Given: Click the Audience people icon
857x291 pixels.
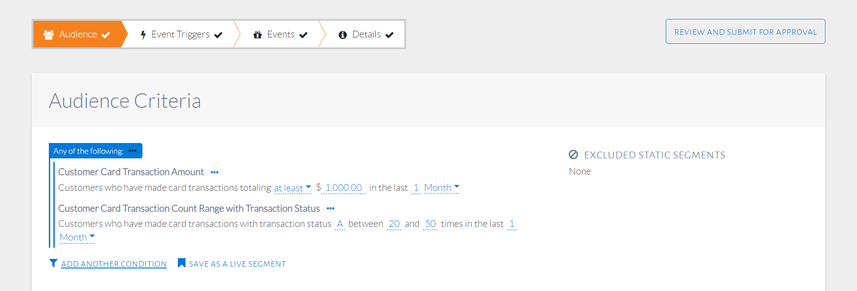Looking at the screenshot, I should (48, 34).
